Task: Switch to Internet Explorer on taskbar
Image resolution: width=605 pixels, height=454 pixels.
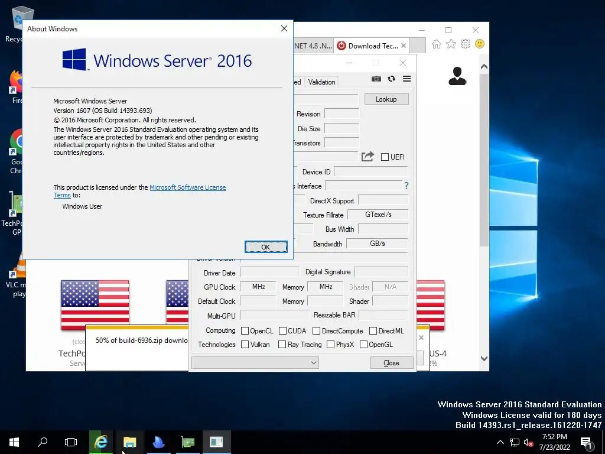Action: pos(100,442)
